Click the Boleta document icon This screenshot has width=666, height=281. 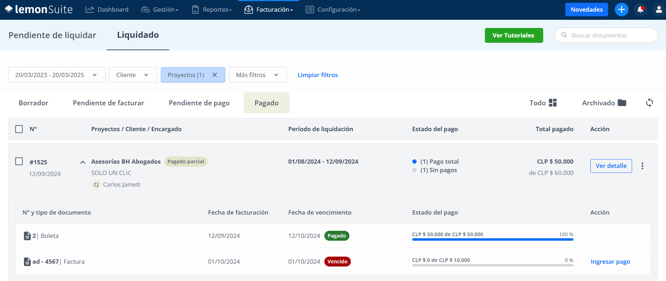pyautogui.click(x=27, y=236)
